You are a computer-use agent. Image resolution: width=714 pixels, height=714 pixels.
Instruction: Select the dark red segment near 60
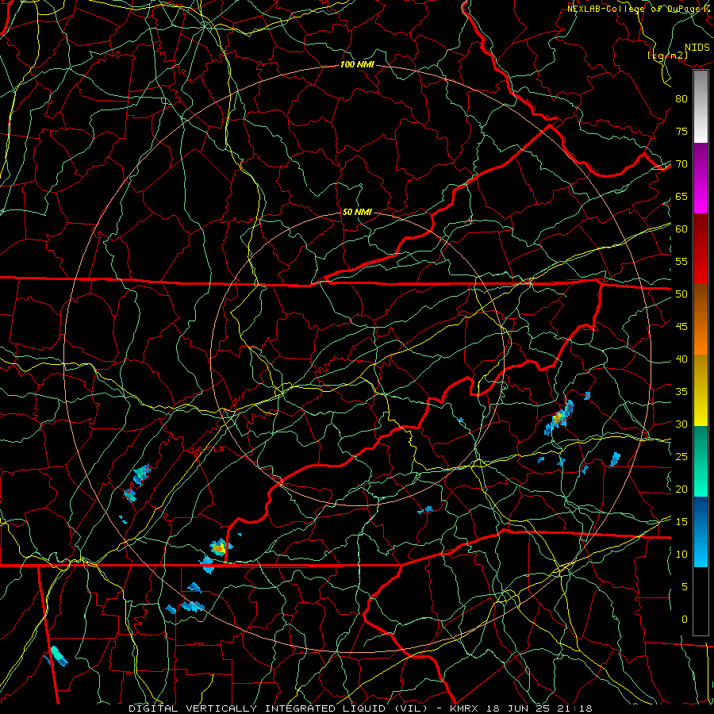pyautogui.click(x=701, y=233)
